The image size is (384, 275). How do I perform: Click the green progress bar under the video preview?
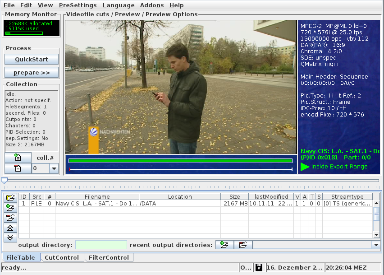(x=180, y=161)
